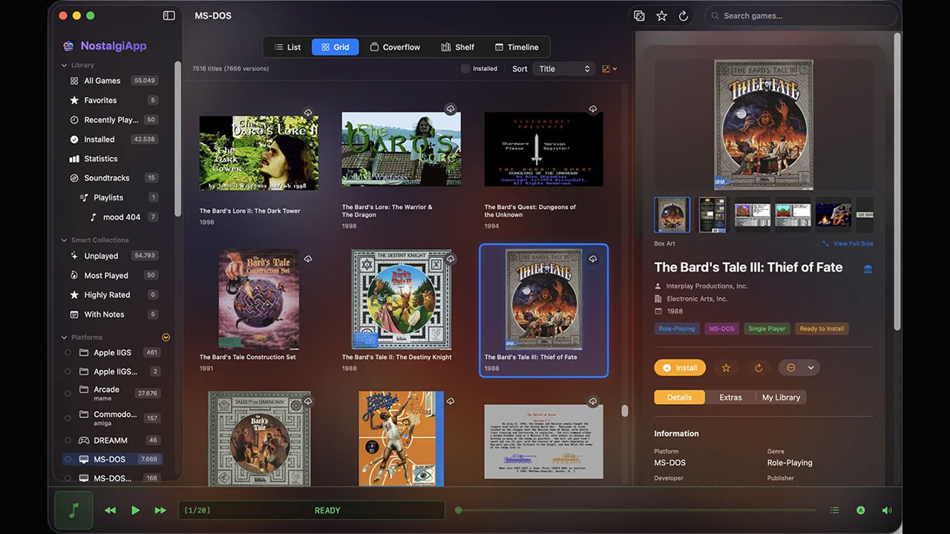Click the random game dice icon
This screenshot has width=950, height=534.
(x=639, y=16)
